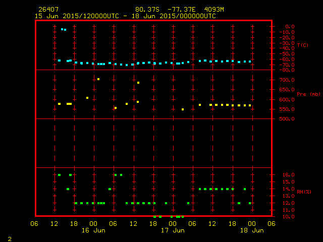Image resolution: width=323 pixels, height=242 pixels.
Task: Select the 16 Jun date marker
Action: tap(93, 230)
